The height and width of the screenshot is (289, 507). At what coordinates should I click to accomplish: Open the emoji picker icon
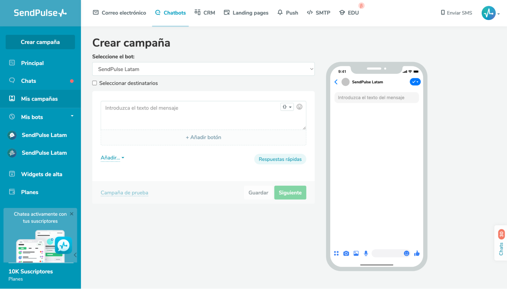click(x=299, y=107)
